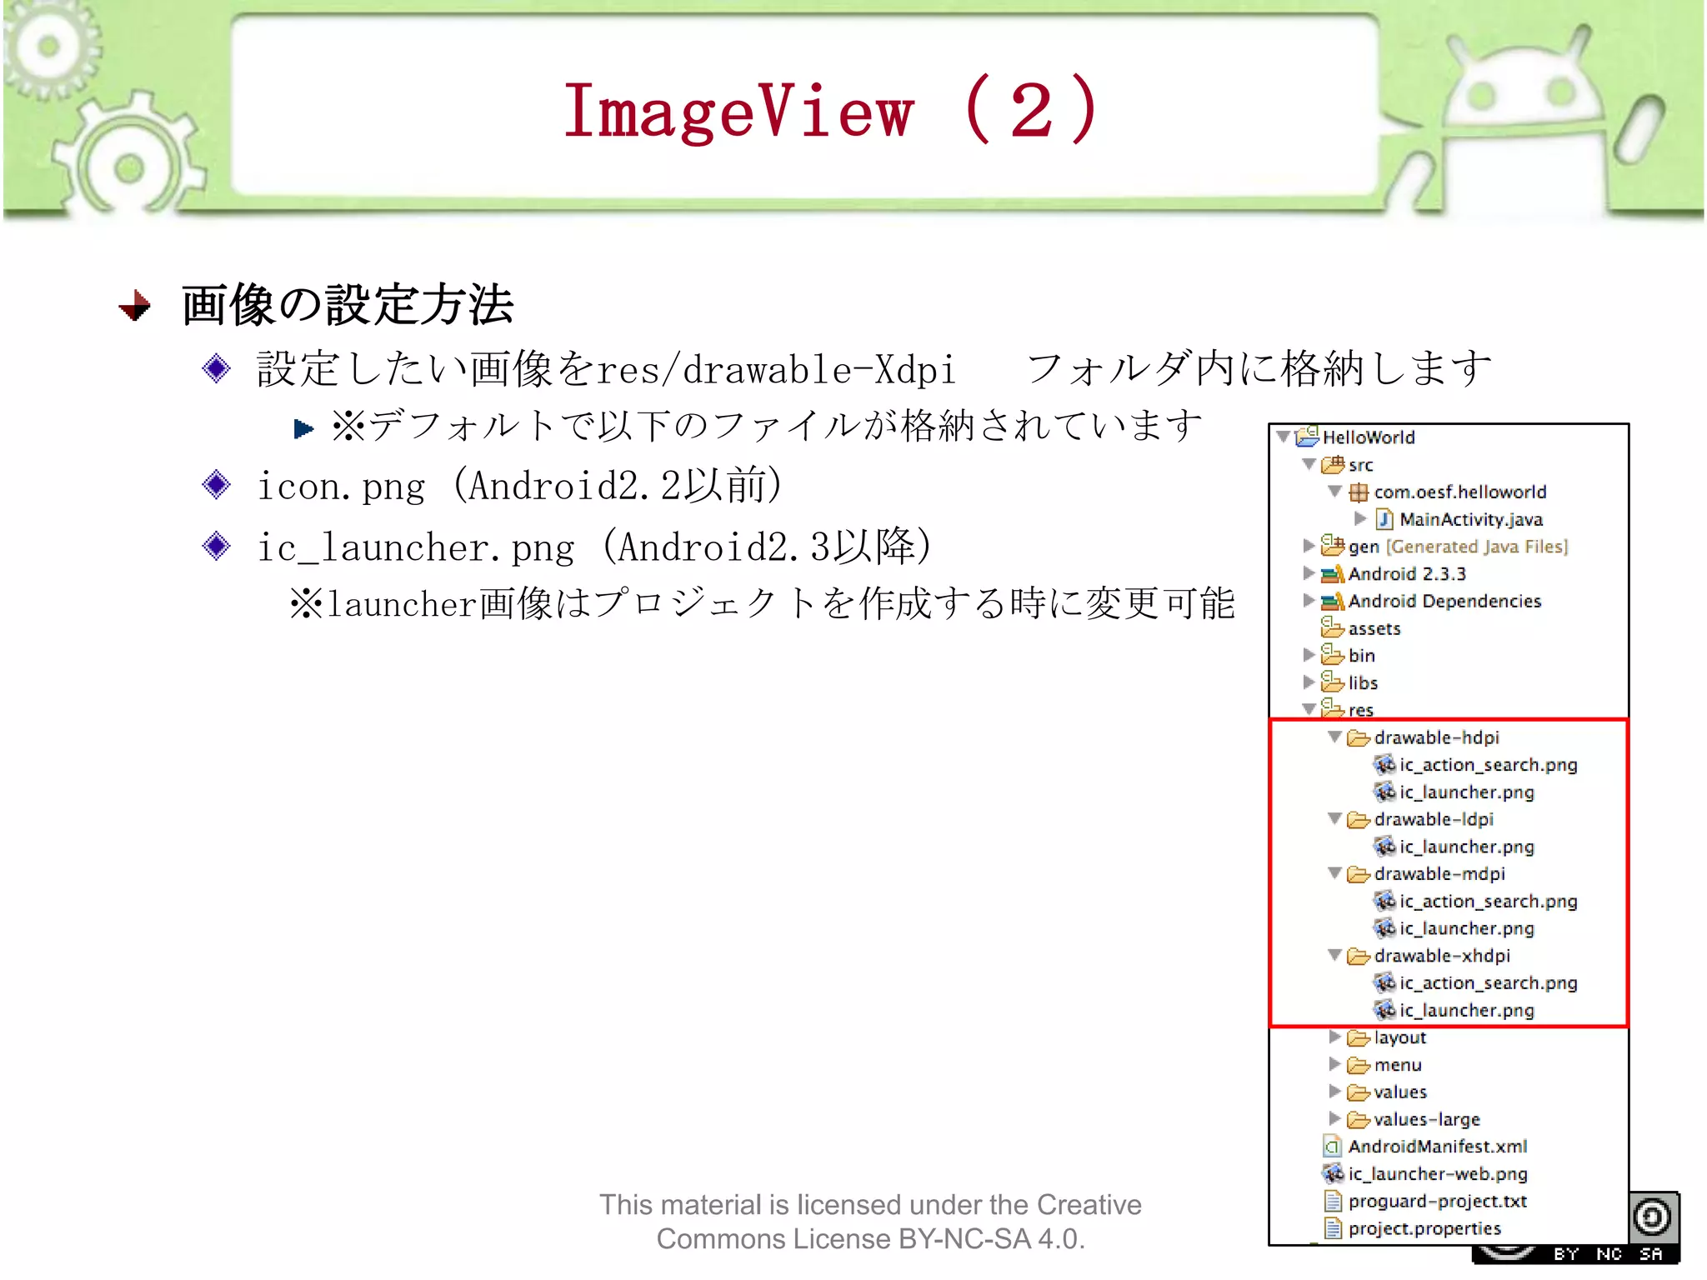Click the ImageView (2) slide title
This screenshot has height=1280, width=1707.
(x=832, y=110)
